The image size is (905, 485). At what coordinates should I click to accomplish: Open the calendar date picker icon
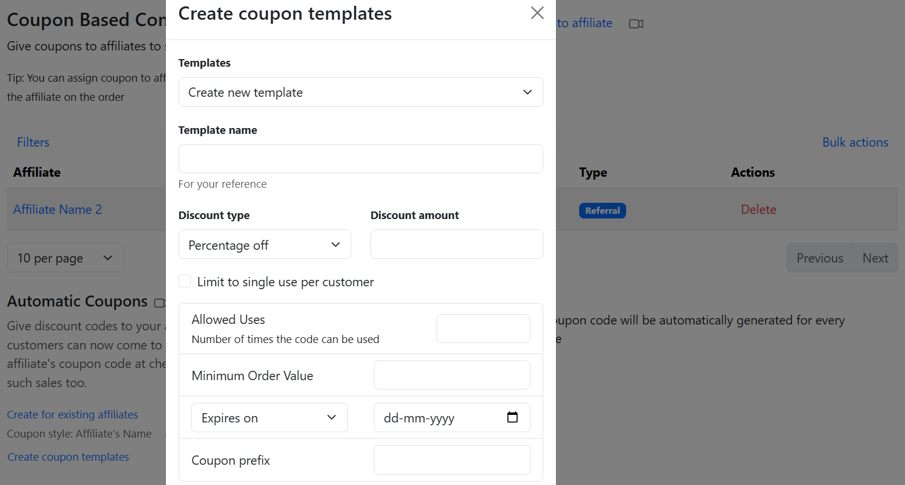[513, 417]
